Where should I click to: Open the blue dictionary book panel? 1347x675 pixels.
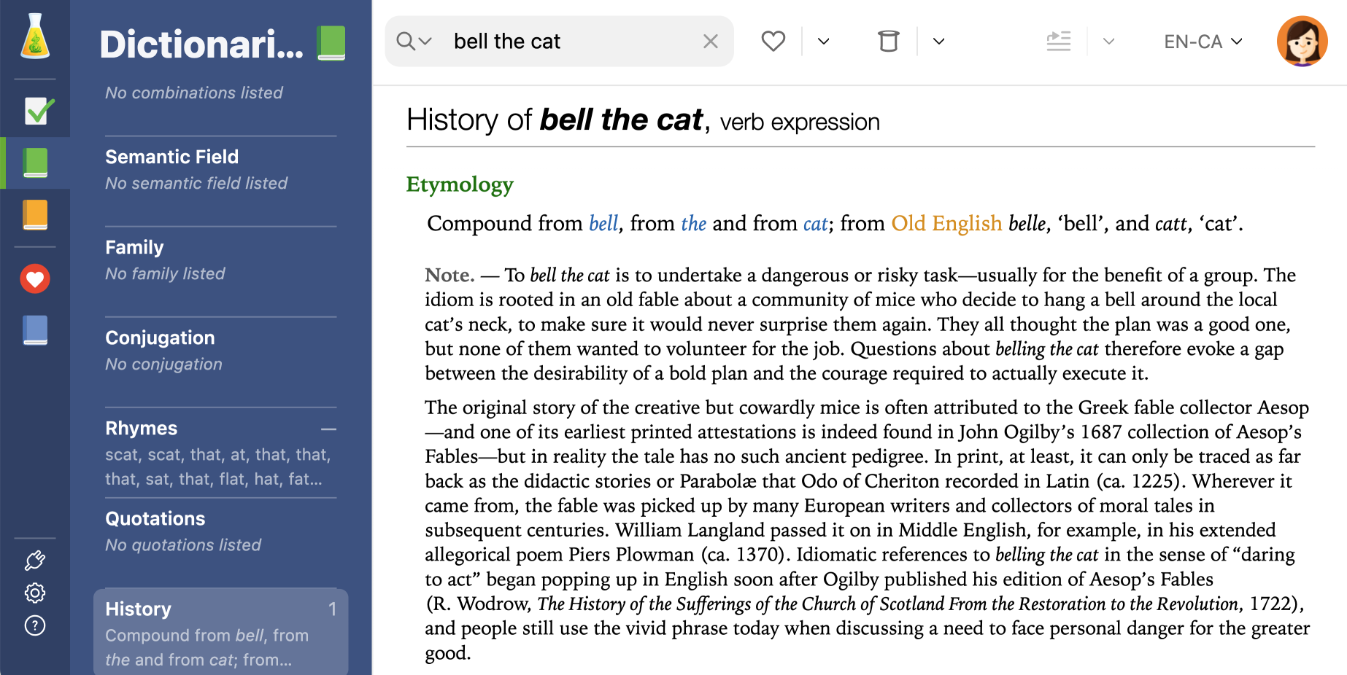[34, 330]
